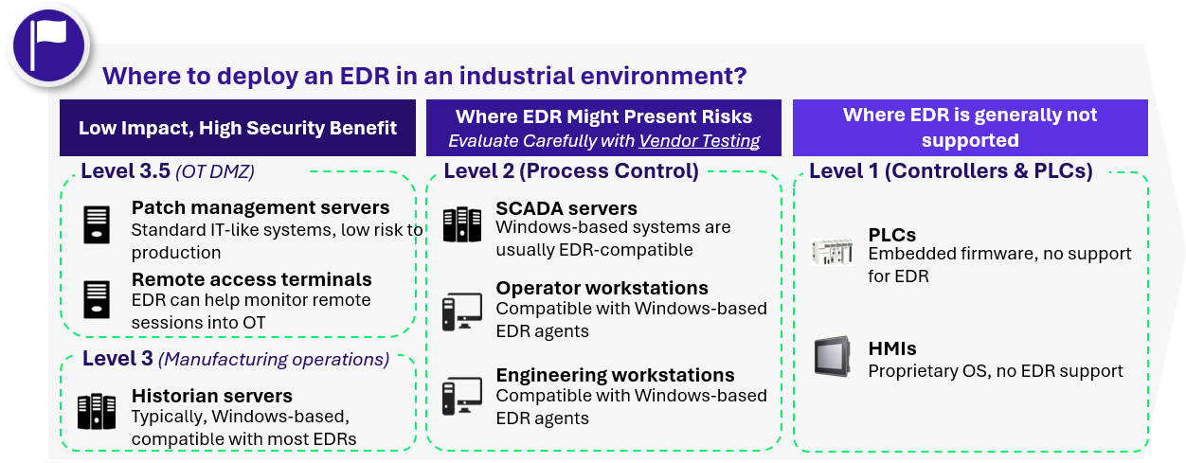Viewport: 1186px width, 463px height.
Task: Select the SCADA servers title text
Action: (566, 208)
